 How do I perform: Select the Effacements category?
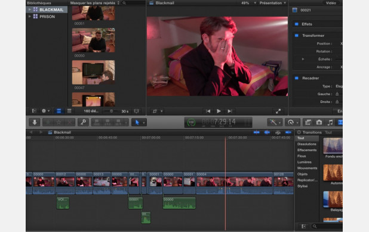coord(307,150)
